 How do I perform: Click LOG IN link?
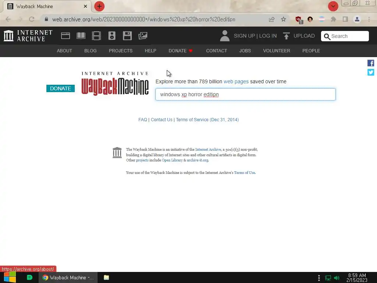click(x=268, y=36)
